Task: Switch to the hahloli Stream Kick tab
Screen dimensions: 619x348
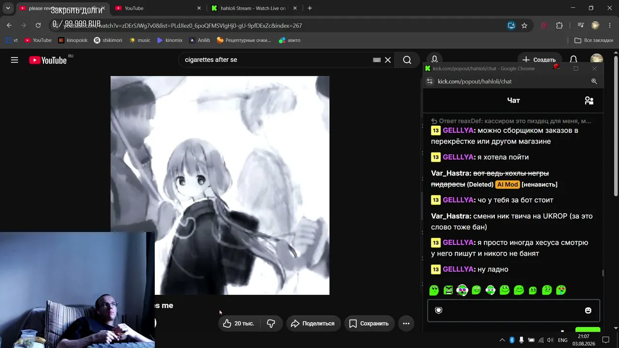Action: (x=254, y=8)
